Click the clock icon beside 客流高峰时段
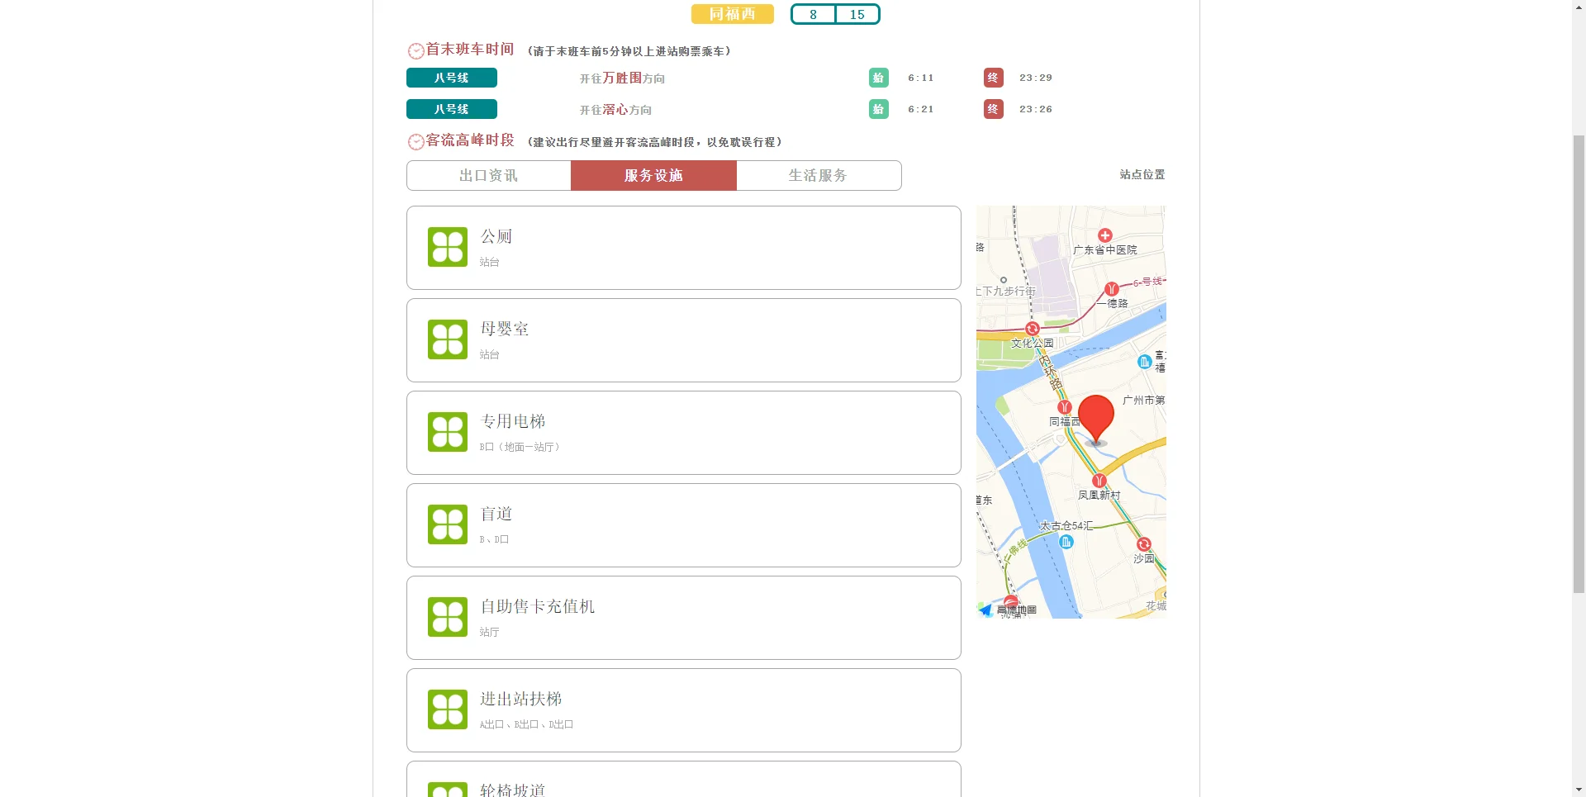The height and width of the screenshot is (797, 1586). click(x=415, y=141)
